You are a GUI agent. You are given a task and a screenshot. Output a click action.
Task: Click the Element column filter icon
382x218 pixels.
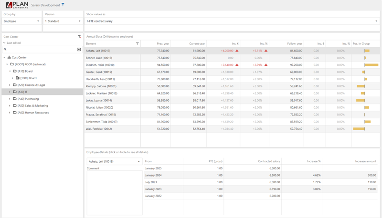coord(138,44)
